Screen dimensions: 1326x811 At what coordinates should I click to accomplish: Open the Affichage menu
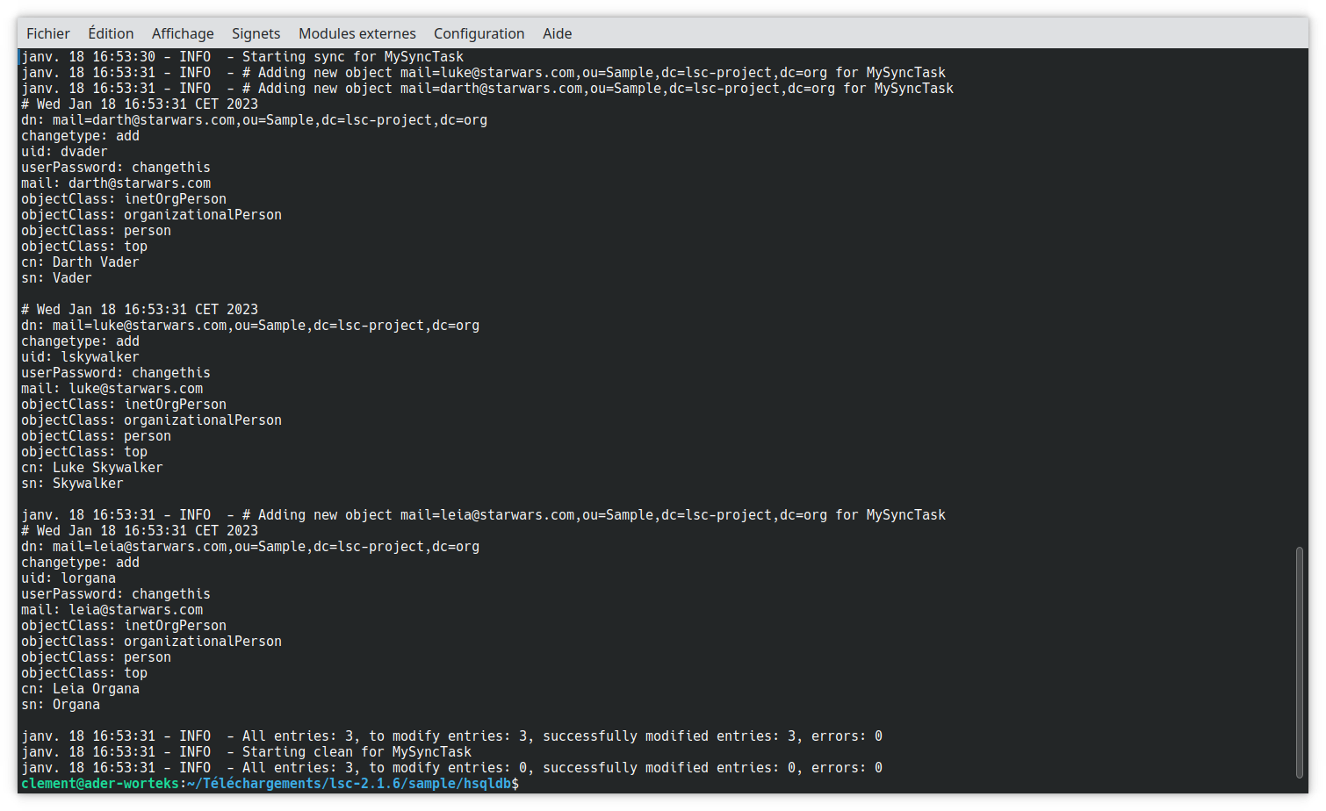pyautogui.click(x=183, y=33)
